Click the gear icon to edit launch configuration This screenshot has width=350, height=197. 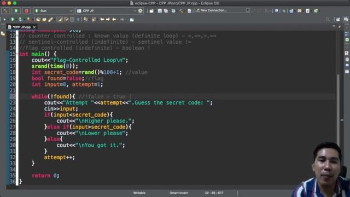pos(140,11)
